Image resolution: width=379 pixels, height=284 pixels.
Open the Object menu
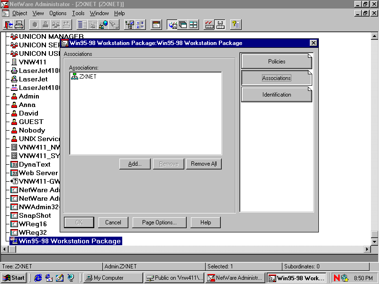click(x=19, y=13)
